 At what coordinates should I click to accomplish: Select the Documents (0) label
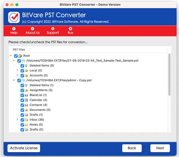click(x=40, y=110)
